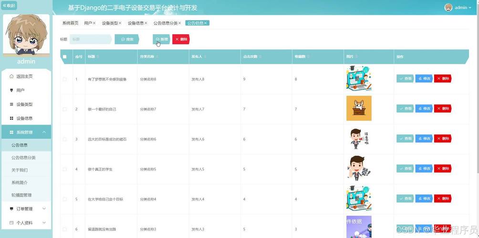Click the 设备信息 grid icon

point(11,118)
